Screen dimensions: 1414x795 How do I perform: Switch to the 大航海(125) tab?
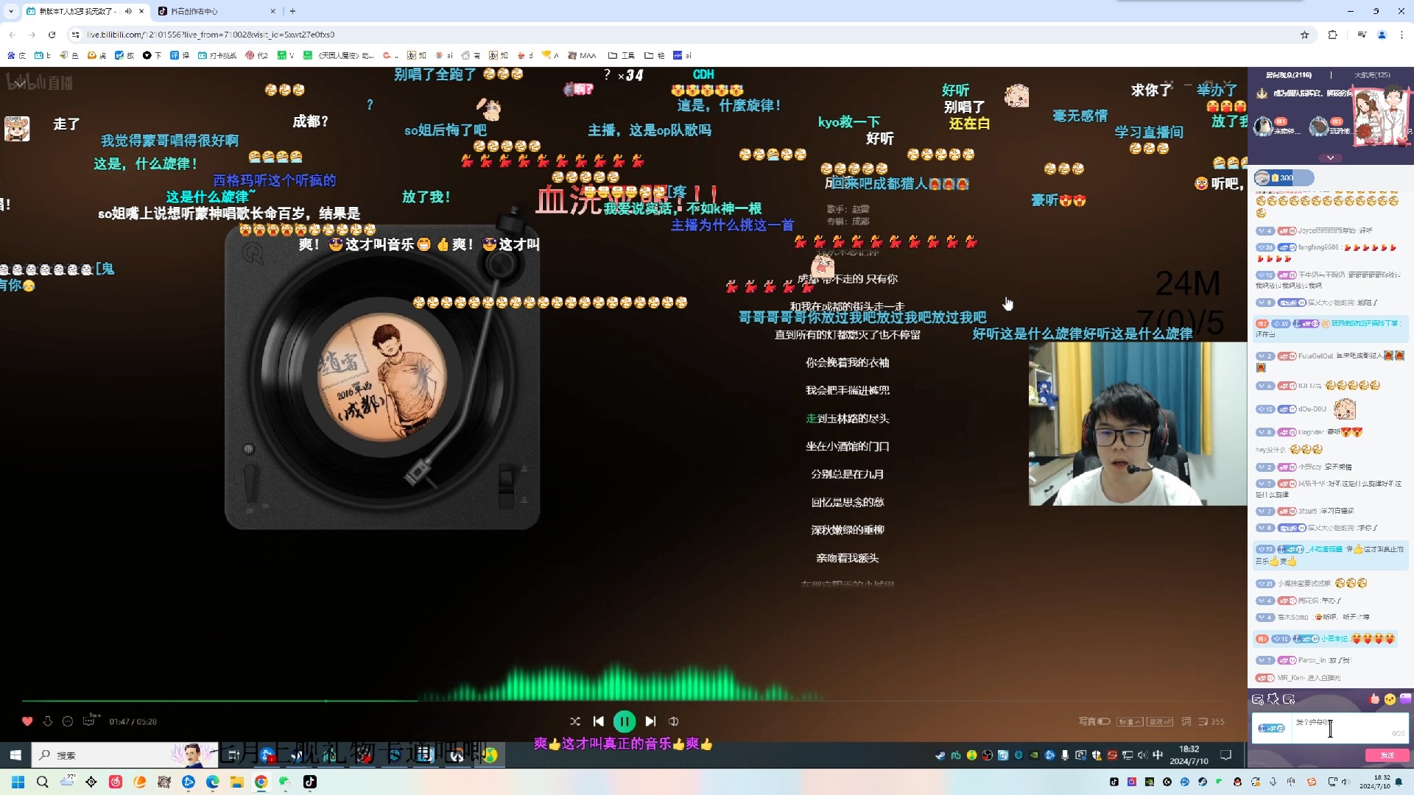(1372, 75)
